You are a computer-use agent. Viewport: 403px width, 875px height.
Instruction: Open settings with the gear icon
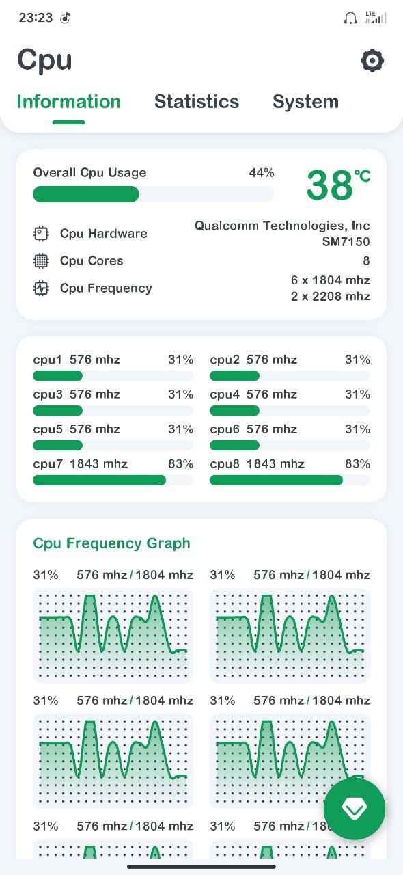372,61
